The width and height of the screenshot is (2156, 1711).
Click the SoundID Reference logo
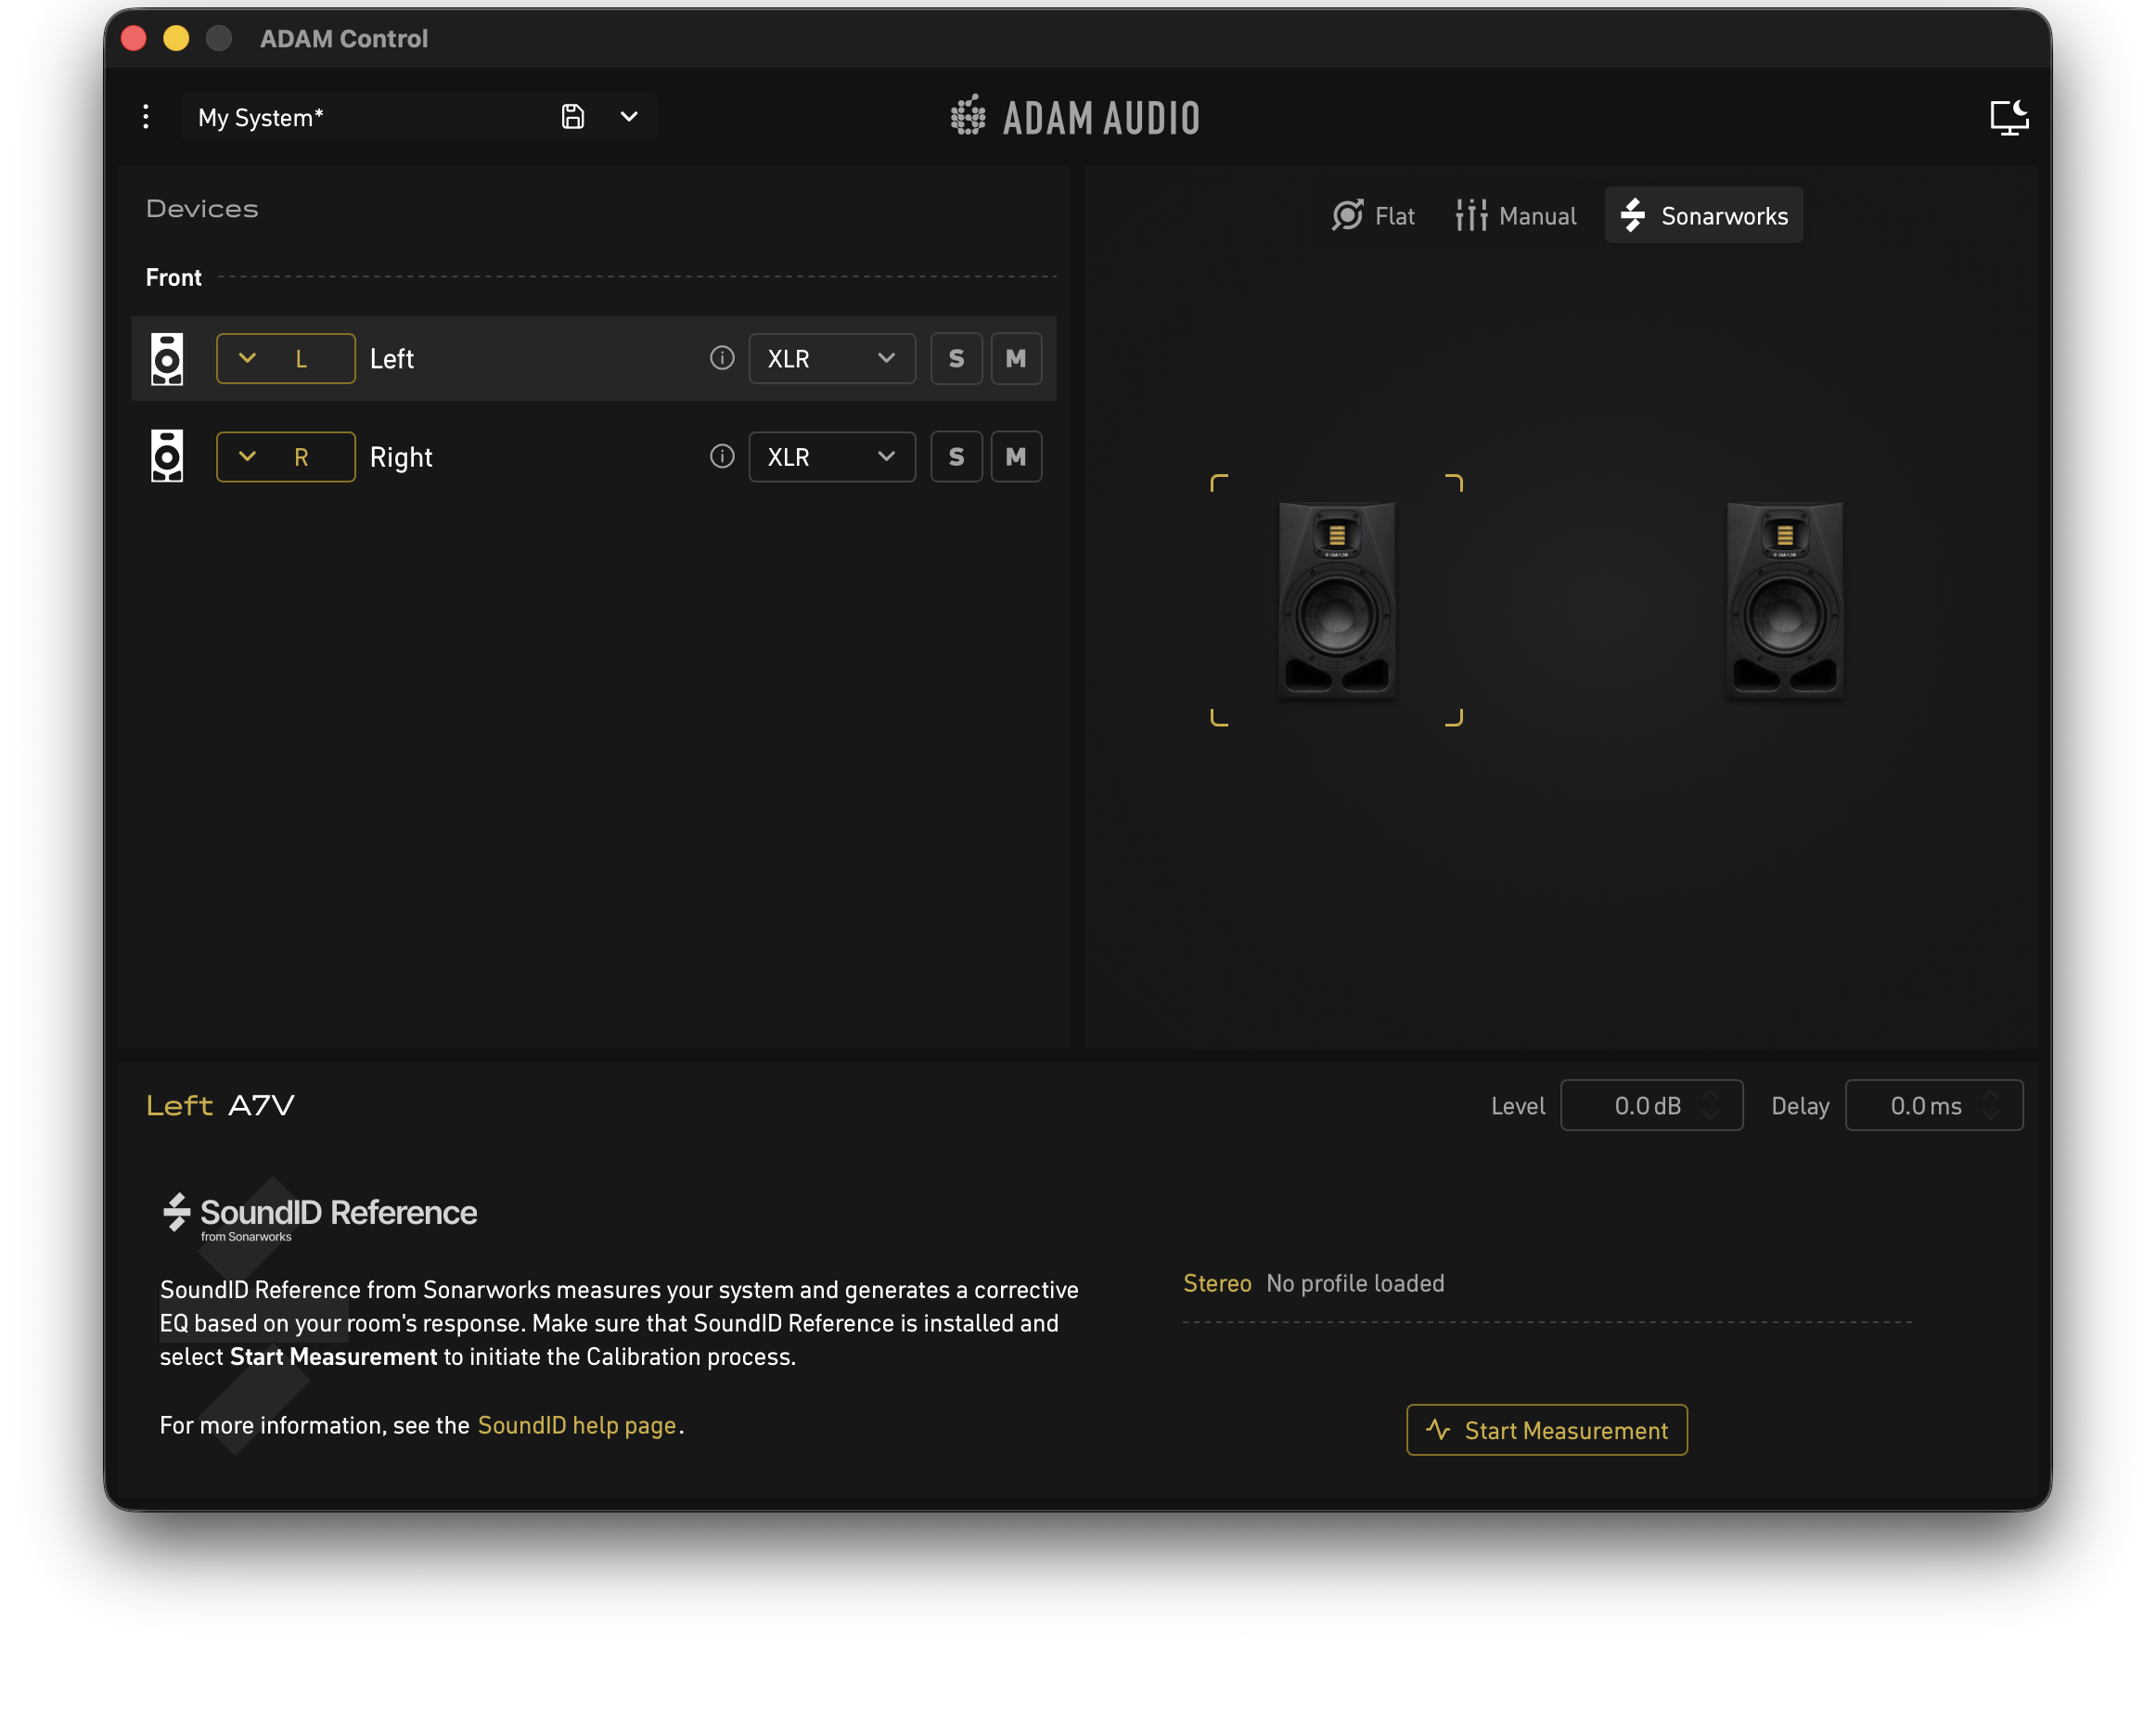[320, 1217]
